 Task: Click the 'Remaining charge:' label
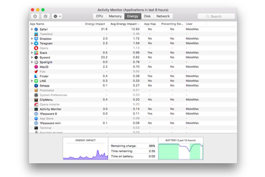(124, 146)
